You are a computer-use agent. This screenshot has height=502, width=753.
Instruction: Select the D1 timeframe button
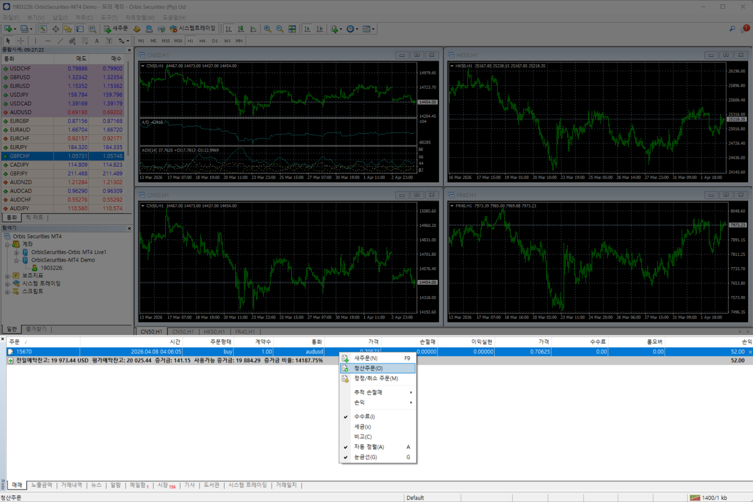tap(215, 41)
